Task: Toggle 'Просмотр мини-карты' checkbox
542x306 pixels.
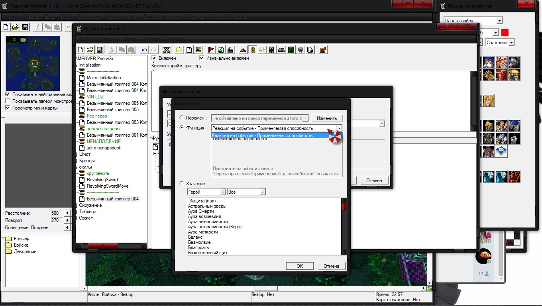Action: [x=8, y=108]
